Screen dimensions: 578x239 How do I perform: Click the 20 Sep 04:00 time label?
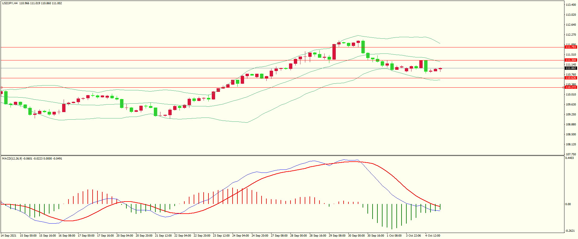[x=125, y=236]
